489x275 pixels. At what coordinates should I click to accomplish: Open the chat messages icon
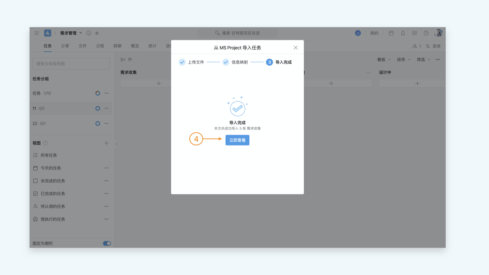[x=414, y=33]
